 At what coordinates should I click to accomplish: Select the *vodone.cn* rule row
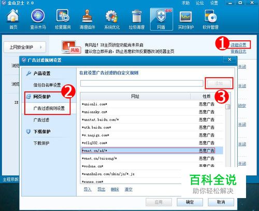point(152,166)
